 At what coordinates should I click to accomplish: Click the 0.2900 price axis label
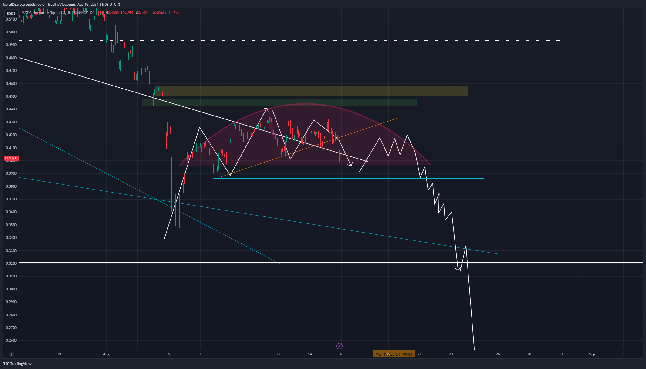[x=11, y=302]
